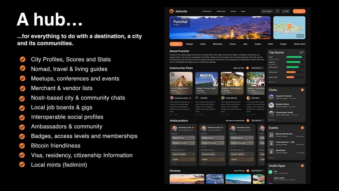Click the plus beside Become an Ambassador
The height and width of the screenshot is (191, 339).
coord(247,121)
